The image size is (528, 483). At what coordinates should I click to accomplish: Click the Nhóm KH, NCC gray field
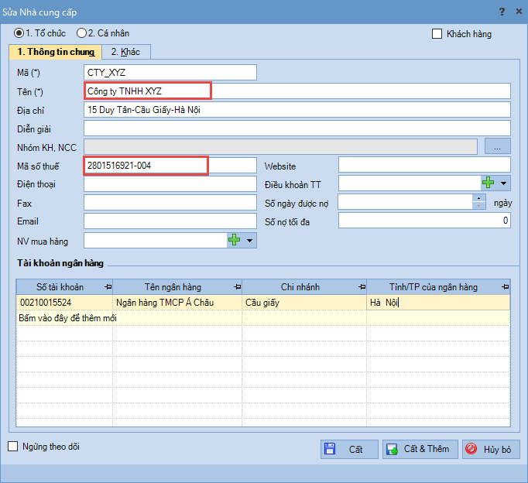click(x=280, y=147)
